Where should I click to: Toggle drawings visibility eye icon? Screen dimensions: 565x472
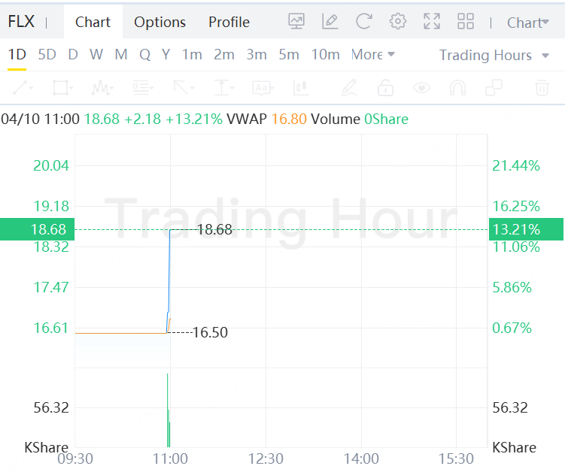tap(421, 88)
